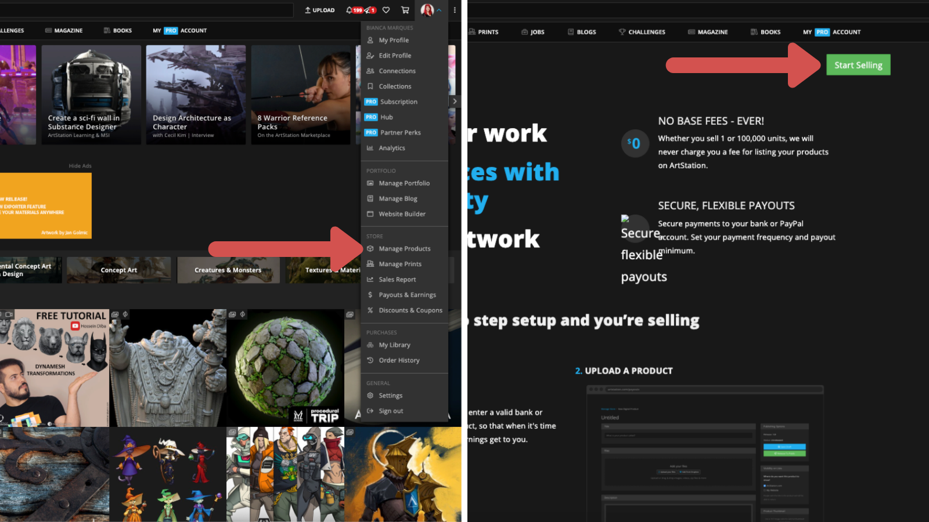The image size is (929, 522).
Task: Open the stone dwarf sculpture artwork
Action: pos(168,368)
